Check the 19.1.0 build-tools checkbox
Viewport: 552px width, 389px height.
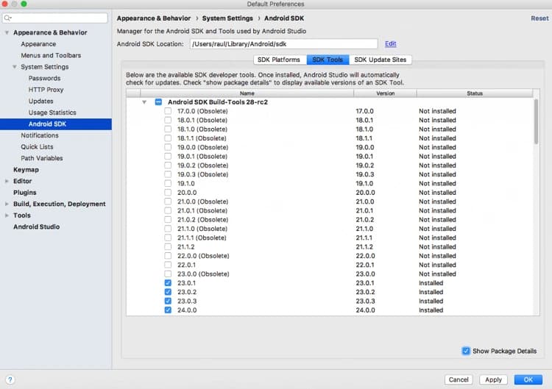point(168,184)
